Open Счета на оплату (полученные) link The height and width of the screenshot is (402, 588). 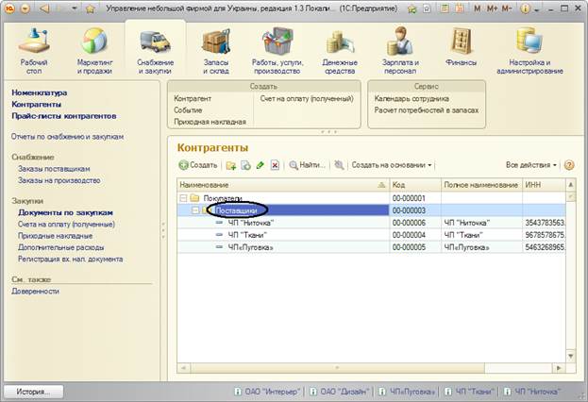[66, 225]
